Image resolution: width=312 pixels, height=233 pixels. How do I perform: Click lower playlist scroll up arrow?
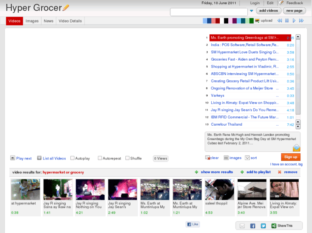298,122
